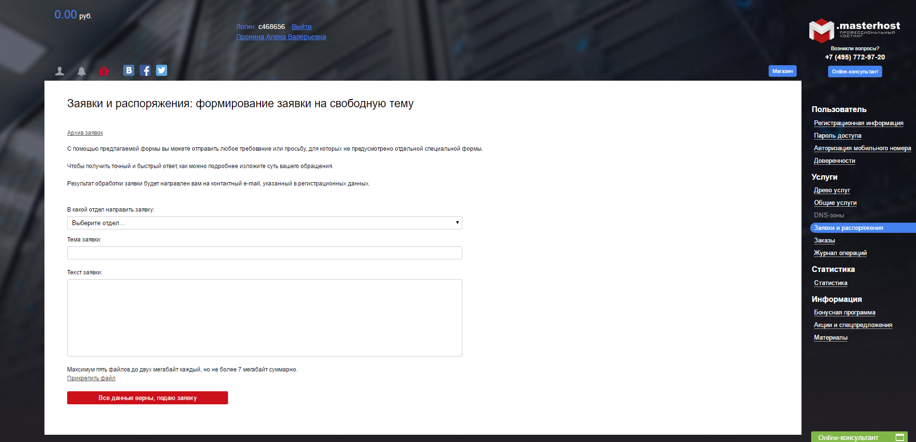
Task: Select 'Доверенности' in the sidebar
Action: tap(834, 161)
